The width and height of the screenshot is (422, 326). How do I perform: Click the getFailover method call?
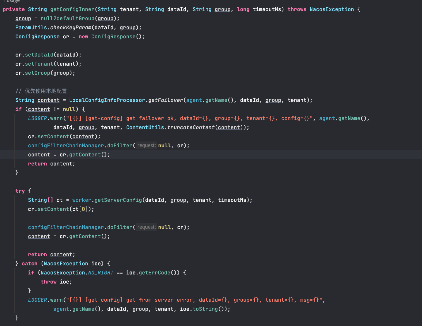(166, 100)
